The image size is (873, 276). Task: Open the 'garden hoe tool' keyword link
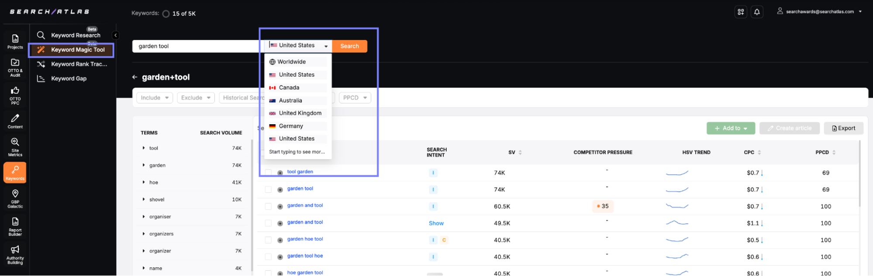[x=305, y=239]
